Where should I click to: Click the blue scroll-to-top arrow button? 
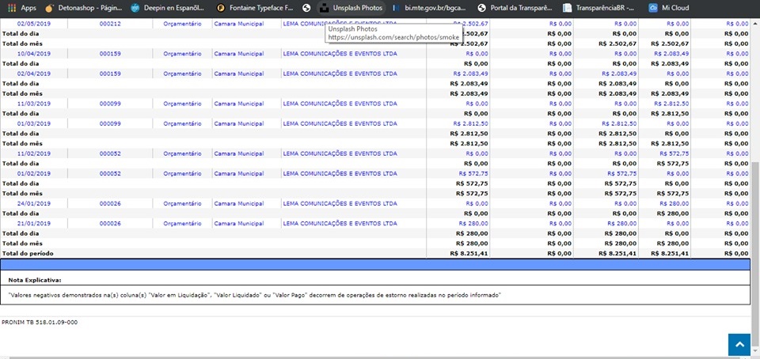pos(739,344)
